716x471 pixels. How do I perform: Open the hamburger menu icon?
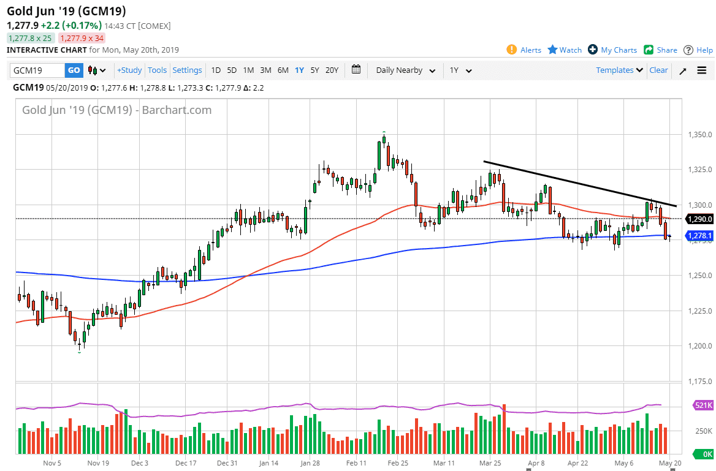click(x=702, y=70)
